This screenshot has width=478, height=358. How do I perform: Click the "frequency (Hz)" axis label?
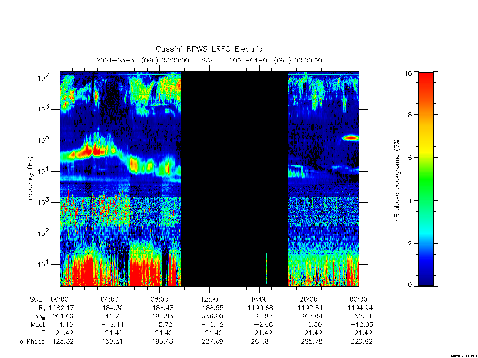coord(30,179)
